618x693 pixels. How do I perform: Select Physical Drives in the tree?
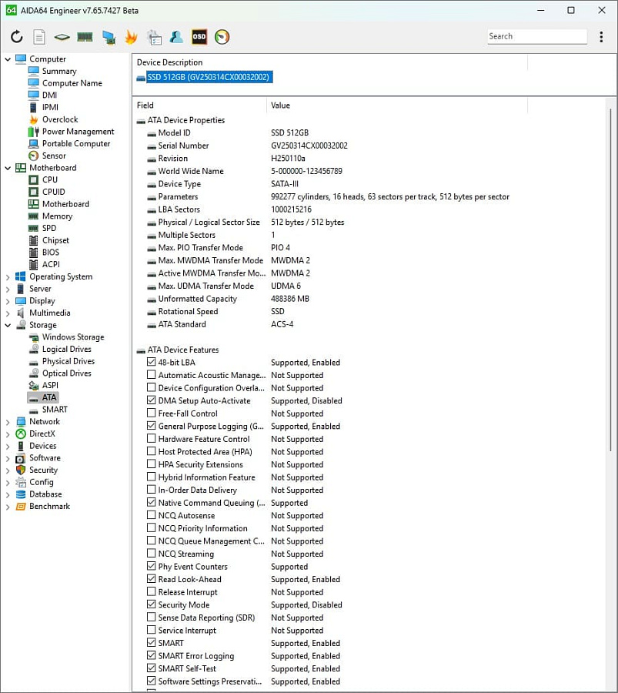coord(68,361)
